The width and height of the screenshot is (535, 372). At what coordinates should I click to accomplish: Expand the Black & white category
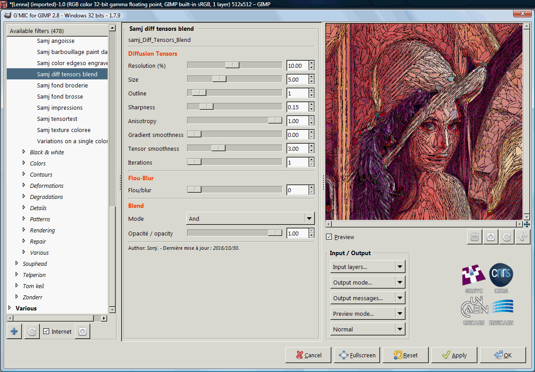[24, 152]
